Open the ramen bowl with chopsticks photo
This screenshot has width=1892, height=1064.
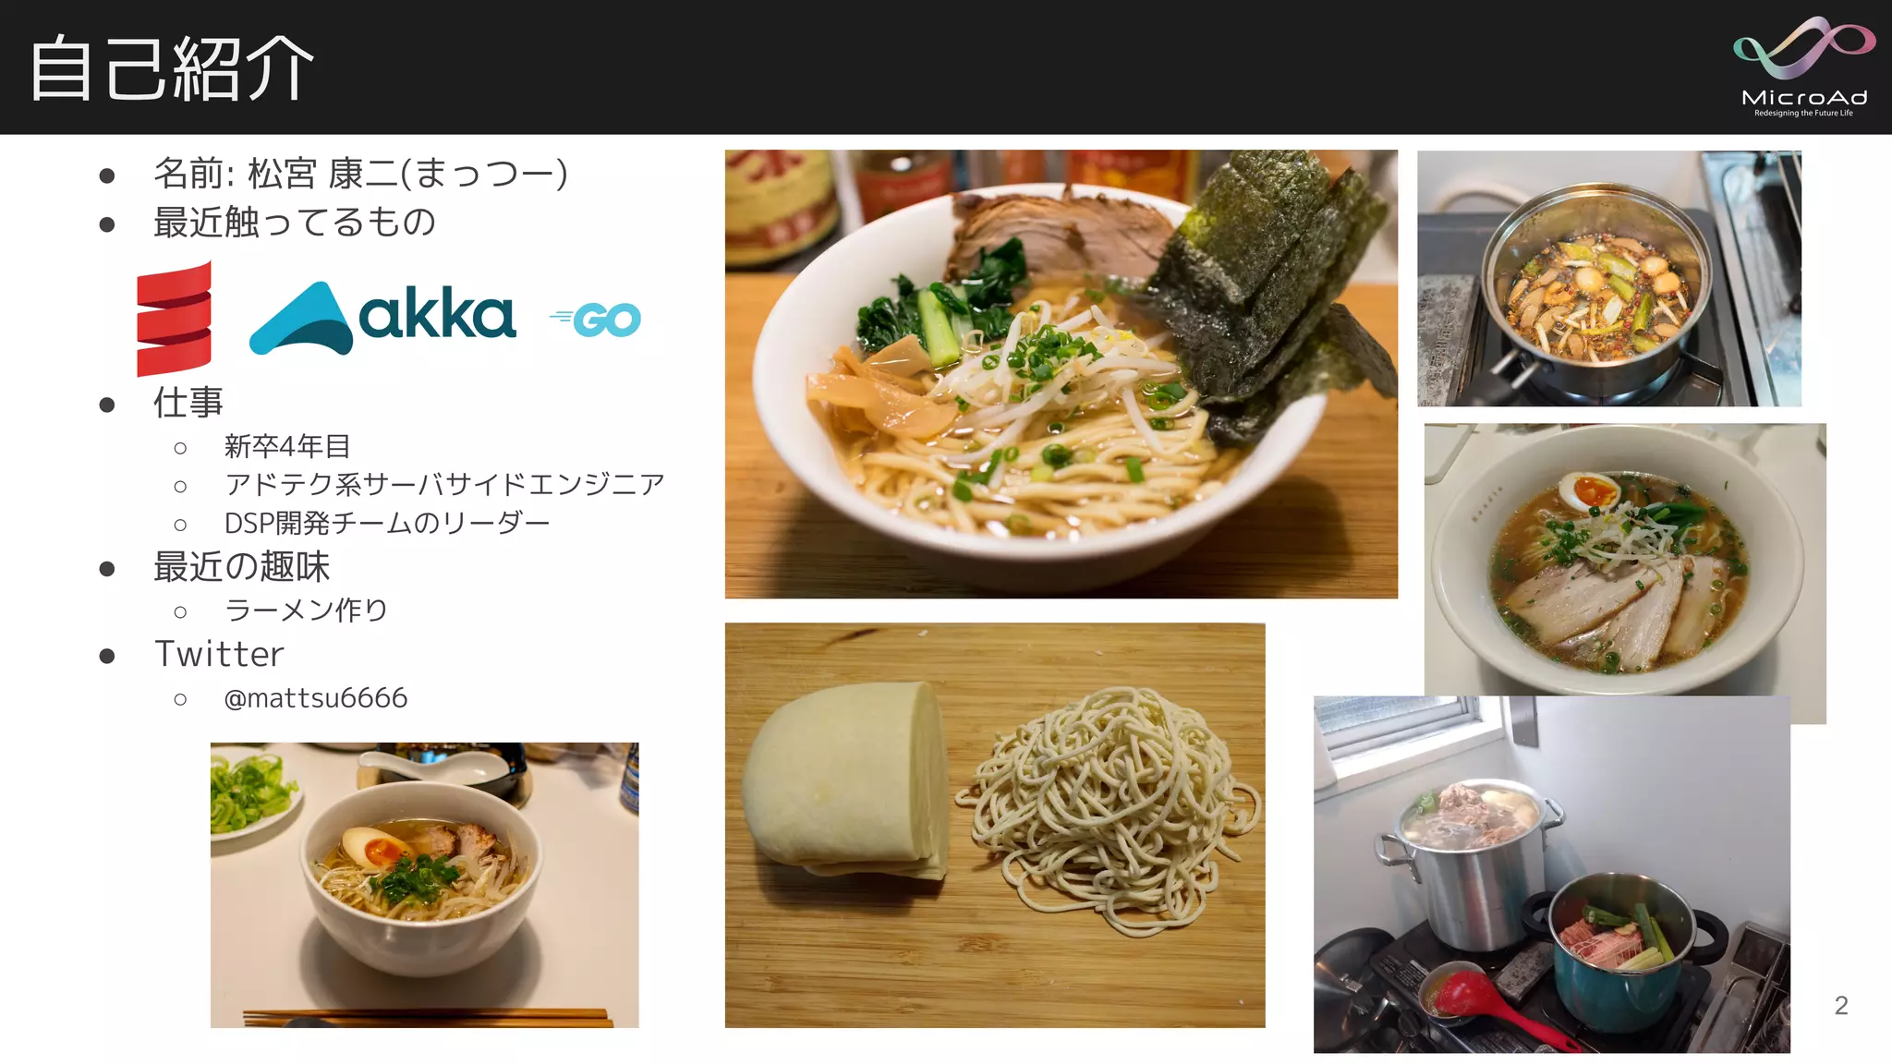pos(424,885)
